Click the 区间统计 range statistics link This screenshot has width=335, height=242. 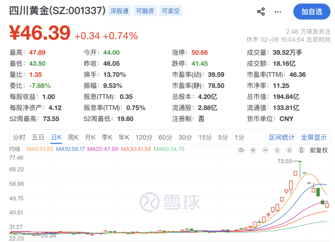(282, 138)
